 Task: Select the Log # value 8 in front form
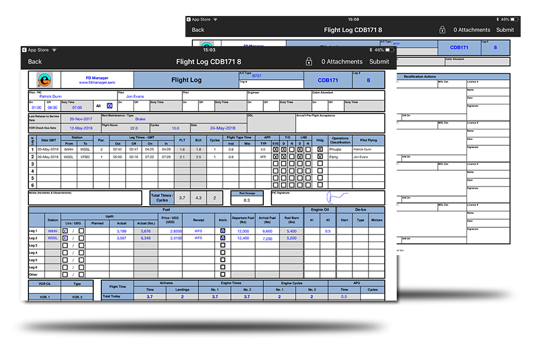coord(368,81)
